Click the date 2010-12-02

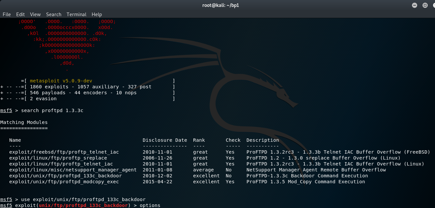click(x=158, y=176)
